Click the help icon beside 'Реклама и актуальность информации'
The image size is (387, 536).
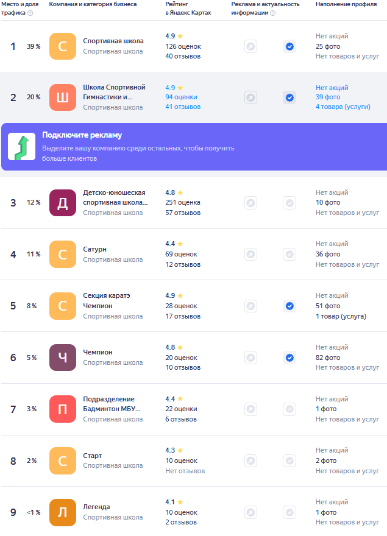point(272,13)
